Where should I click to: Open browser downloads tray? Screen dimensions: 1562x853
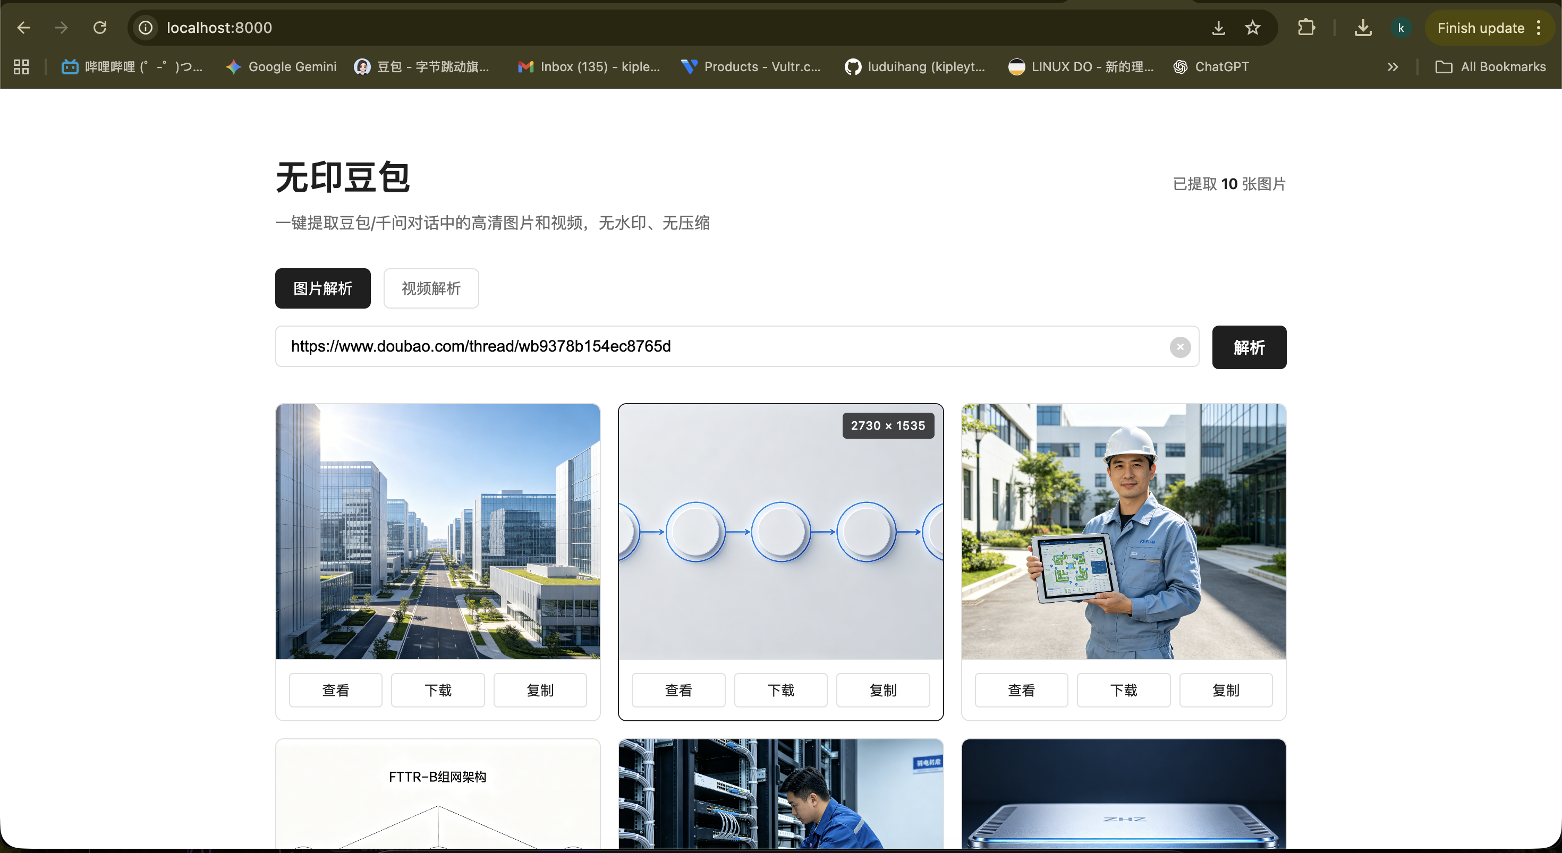click(1363, 28)
